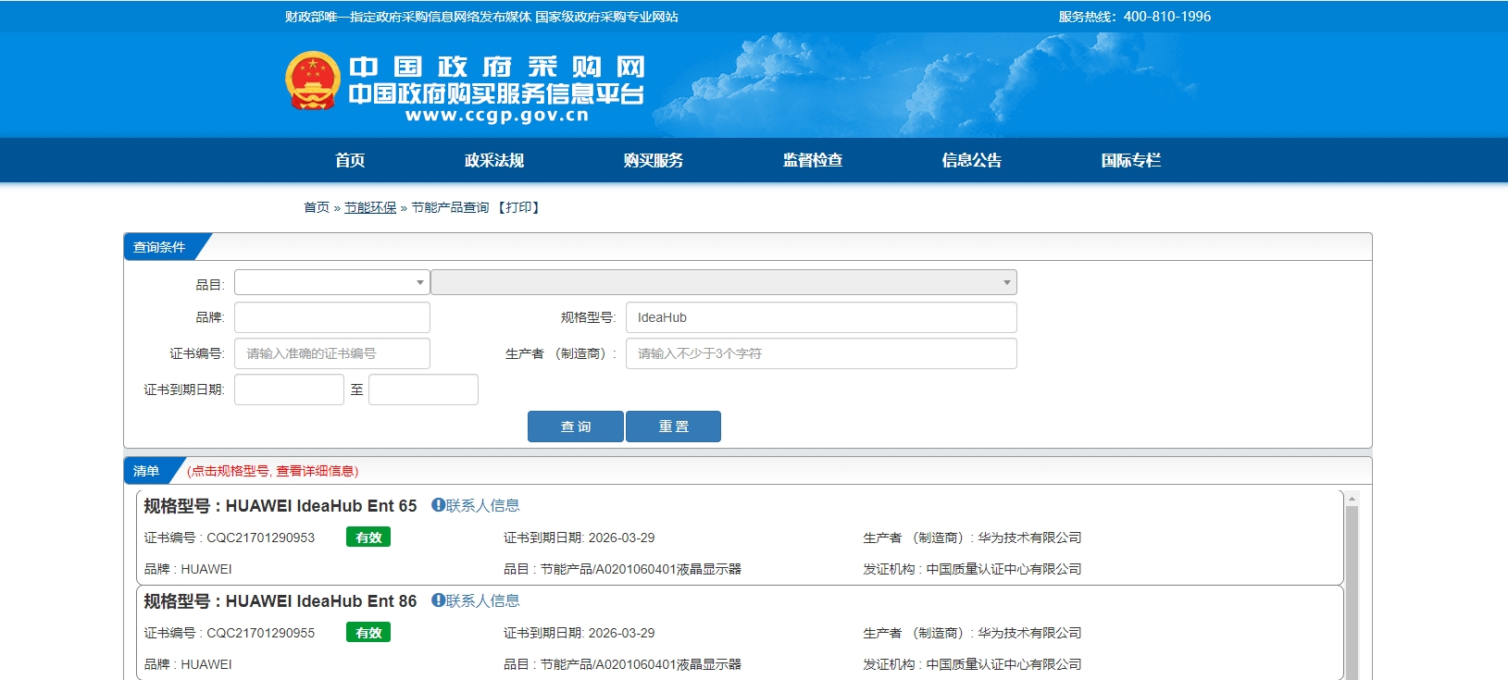The width and height of the screenshot is (1508, 680).
Task: Focus the 规格型号 field containing IdeaHub
Action: (821, 317)
